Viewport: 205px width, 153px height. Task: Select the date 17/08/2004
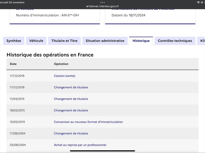click(x=17, y=133)
